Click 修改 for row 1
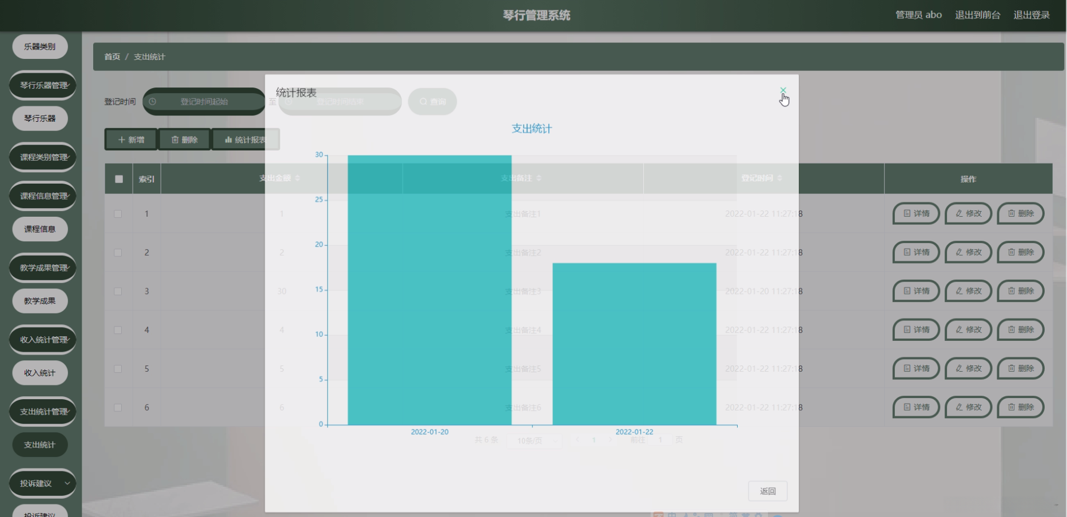1067x517 pixels. tap(969, 213)
